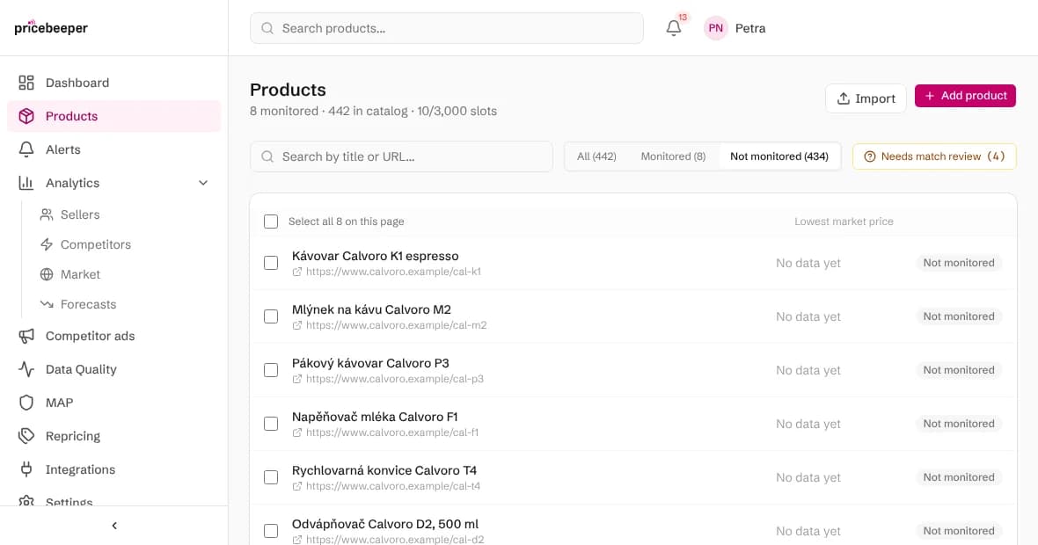The height and width of the screenshot is (545, 1038).
Task: Click the Integrations plug icon
Action: [x=26, y=469]
